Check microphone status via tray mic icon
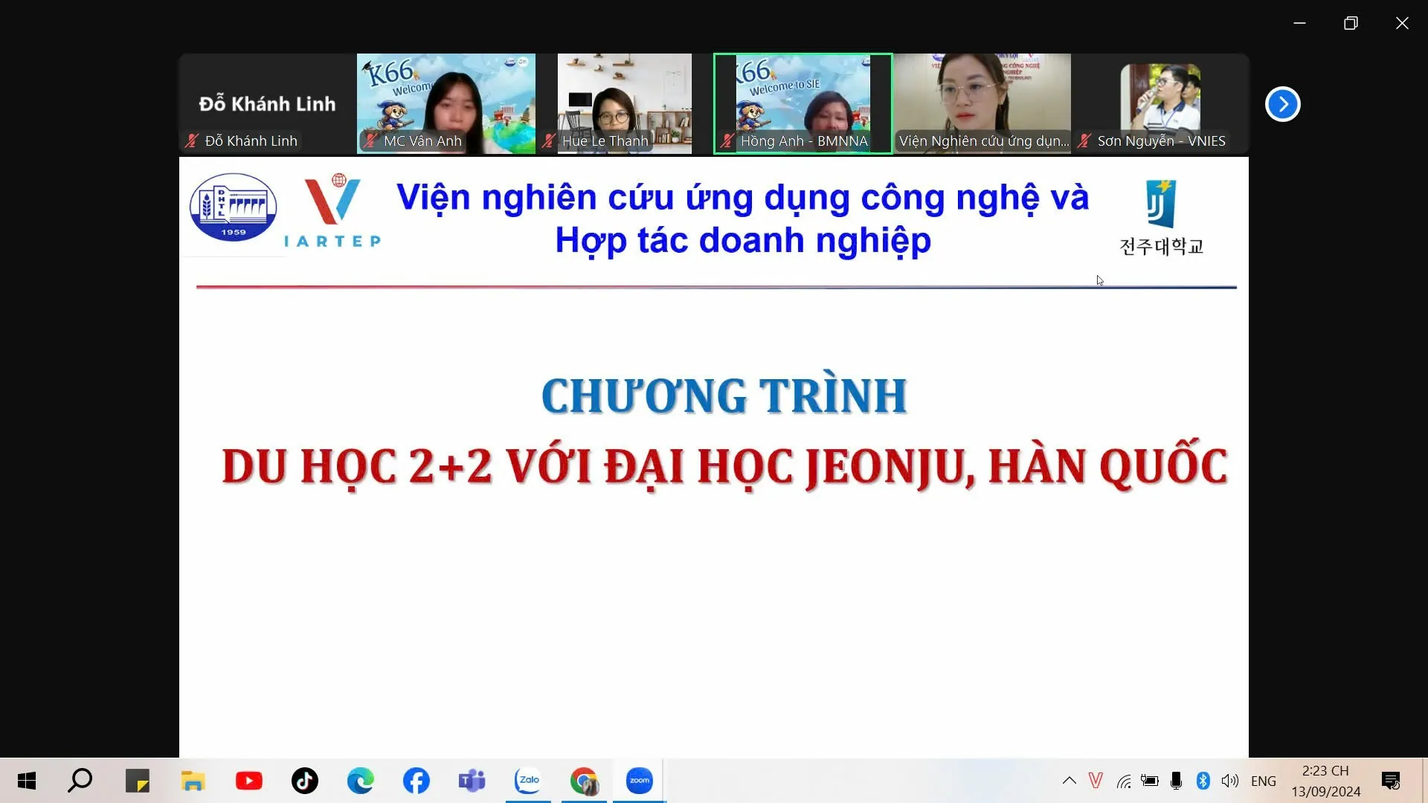Screen dimensions: 1428x803 1176,781
